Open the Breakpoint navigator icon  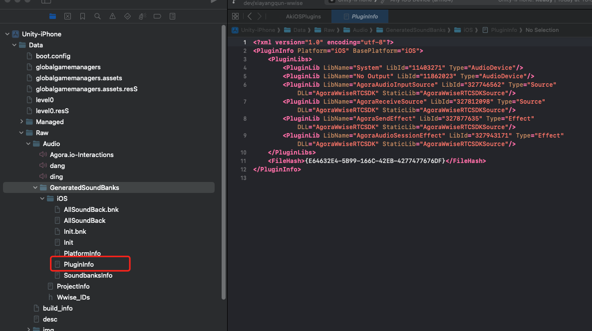pyautogui.click(x=157, y=16)
